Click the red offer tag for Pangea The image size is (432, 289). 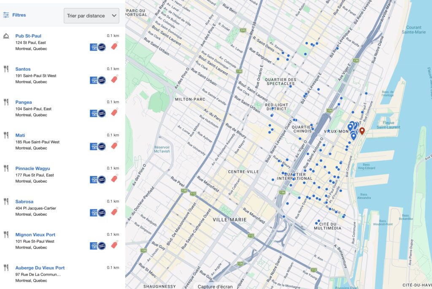coord(114,112)
